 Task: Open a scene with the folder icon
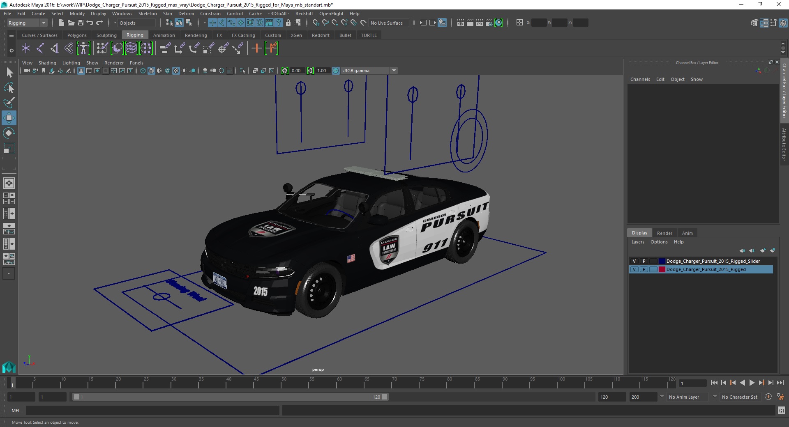click(x=71, y=23)
